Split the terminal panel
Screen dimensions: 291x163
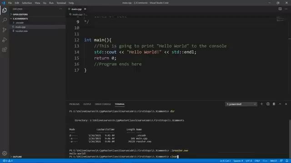click(268, 104)
